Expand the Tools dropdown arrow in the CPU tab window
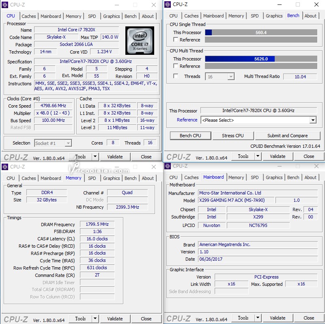325x324 pixels. pos(95,157)
